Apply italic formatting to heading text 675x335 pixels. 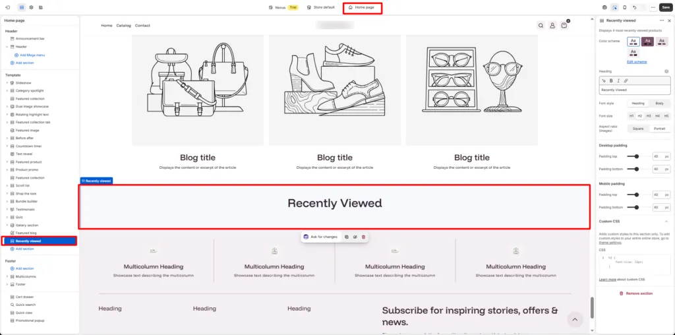tap(618, 80)
